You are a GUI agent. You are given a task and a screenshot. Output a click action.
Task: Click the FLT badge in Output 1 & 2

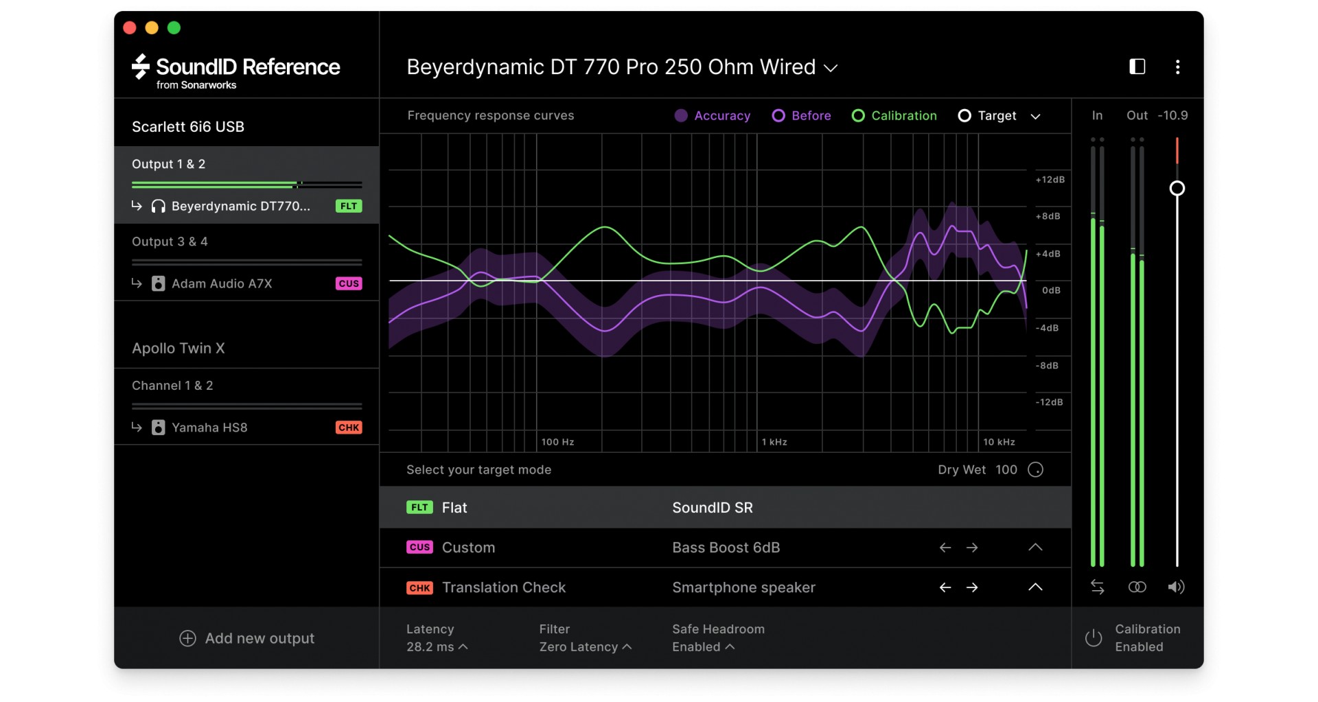click(x=349, y=206)
